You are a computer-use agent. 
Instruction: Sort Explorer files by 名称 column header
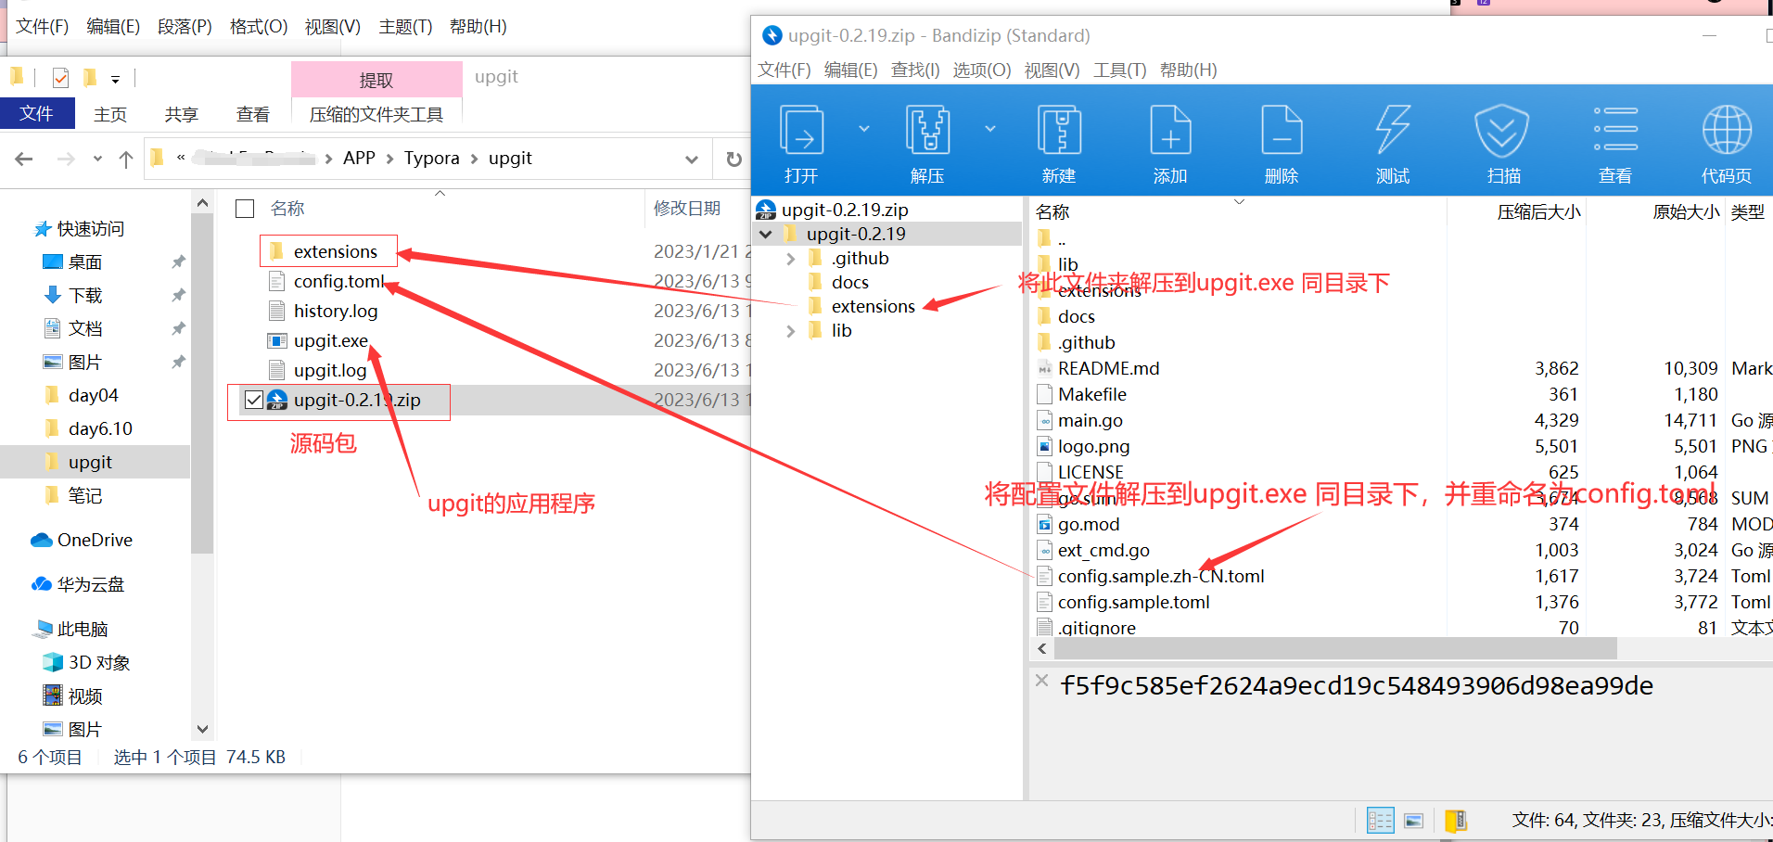coord(287,209)
